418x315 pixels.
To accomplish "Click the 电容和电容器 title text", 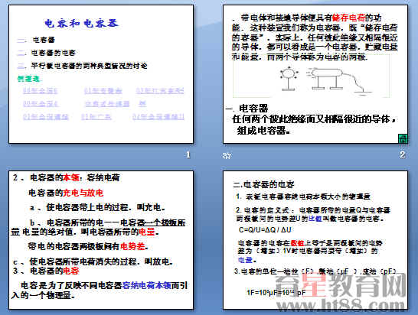I will click(81, 23).
